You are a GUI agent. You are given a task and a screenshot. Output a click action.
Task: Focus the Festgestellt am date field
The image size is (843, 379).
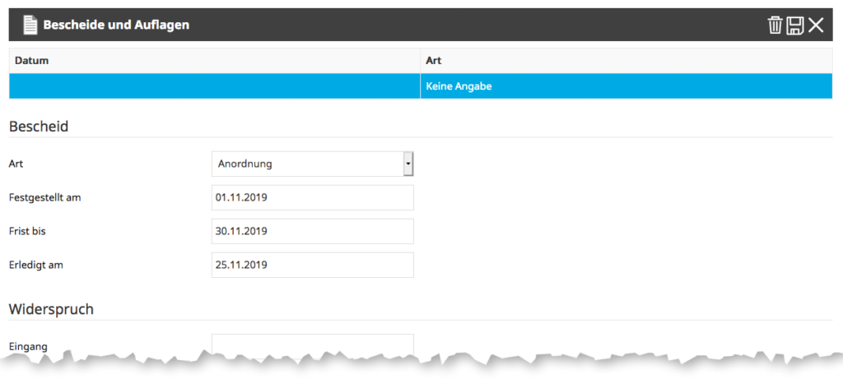312,197
